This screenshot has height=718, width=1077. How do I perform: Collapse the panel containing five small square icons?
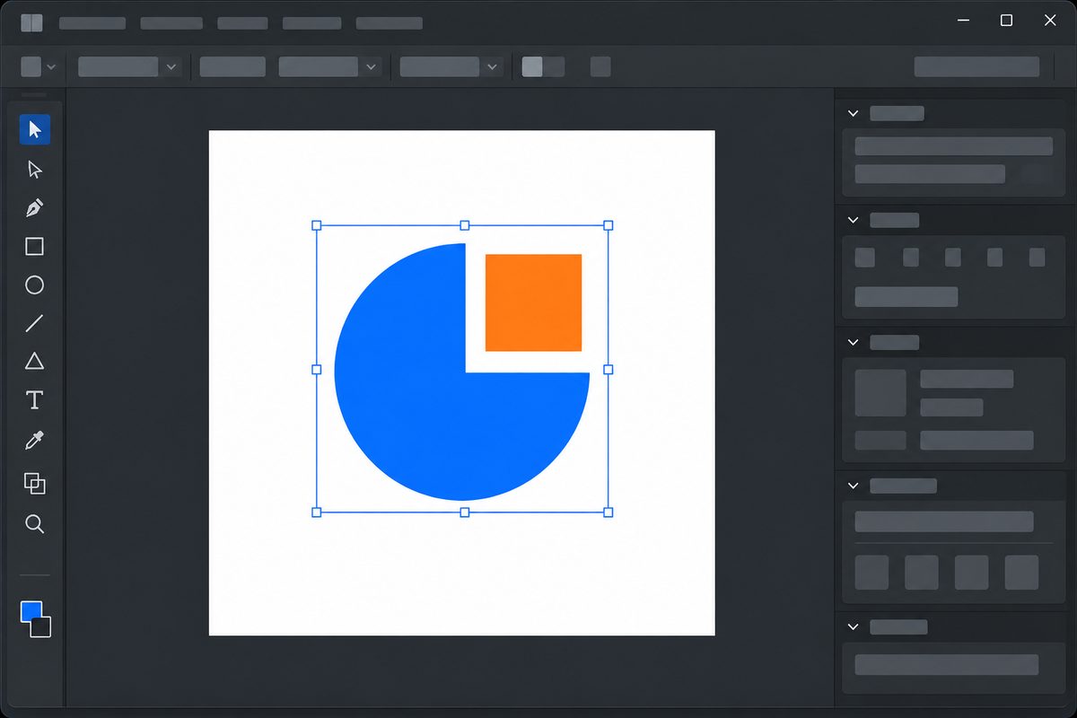(853, 220)
